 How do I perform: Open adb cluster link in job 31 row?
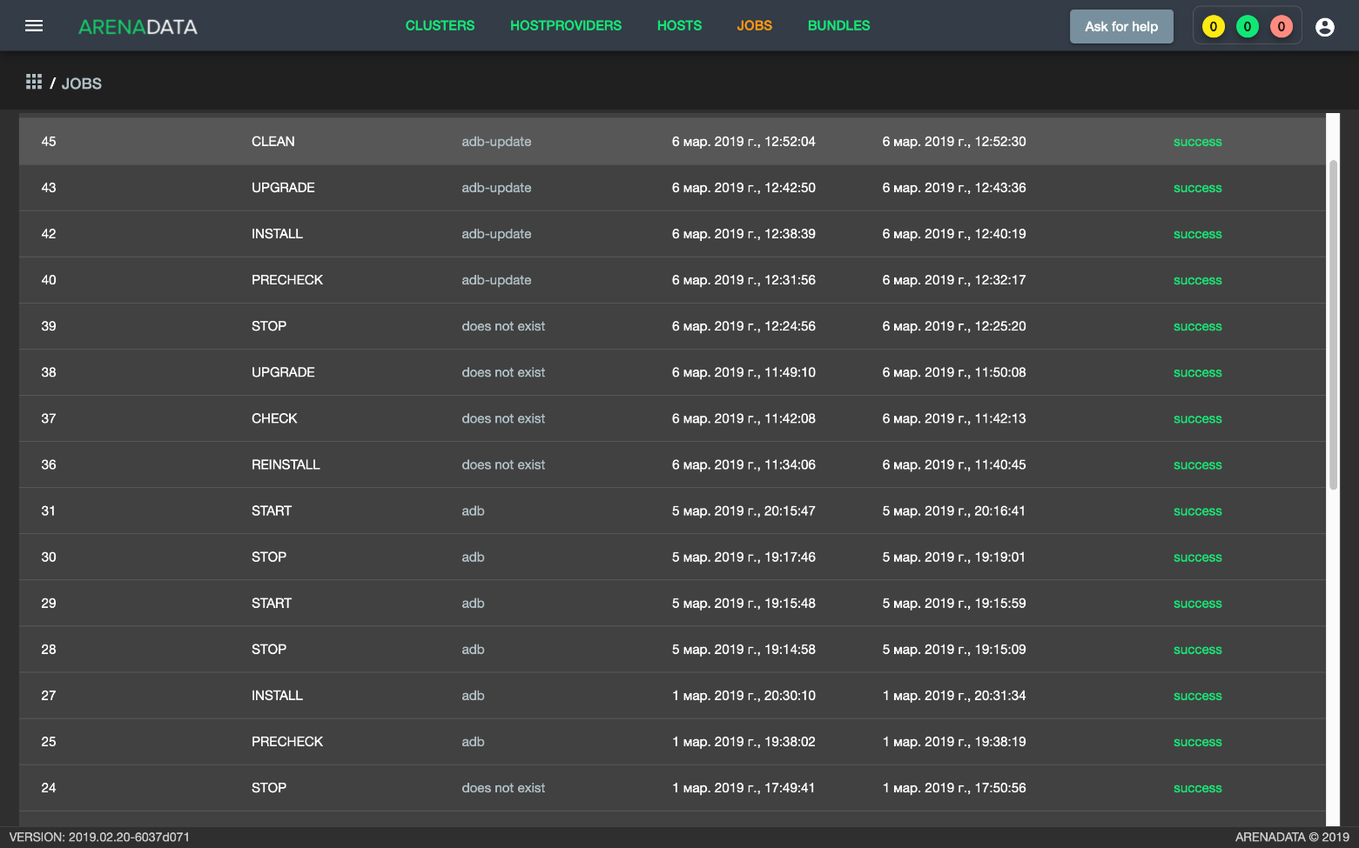[473, 511]
